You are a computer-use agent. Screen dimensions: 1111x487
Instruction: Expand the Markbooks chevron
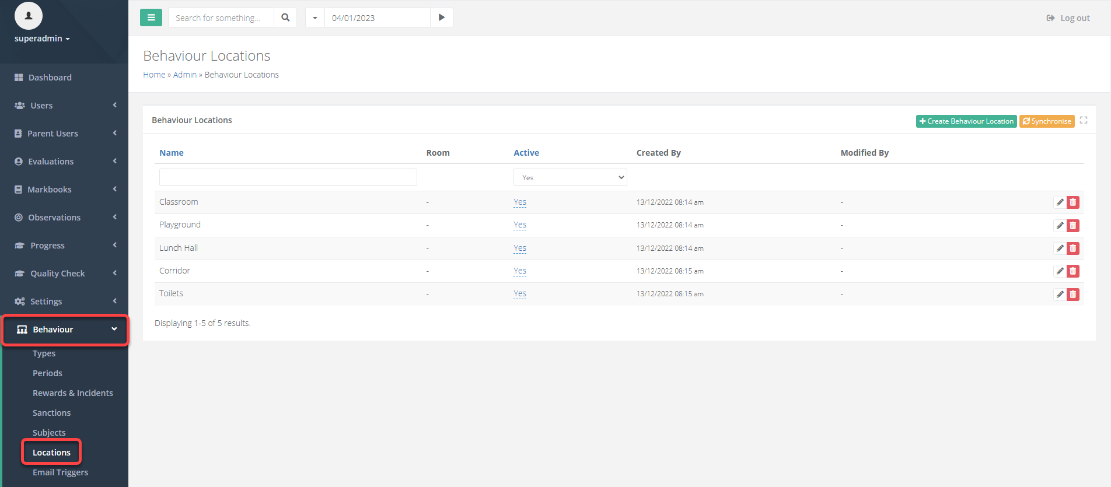tap(115, 189)
